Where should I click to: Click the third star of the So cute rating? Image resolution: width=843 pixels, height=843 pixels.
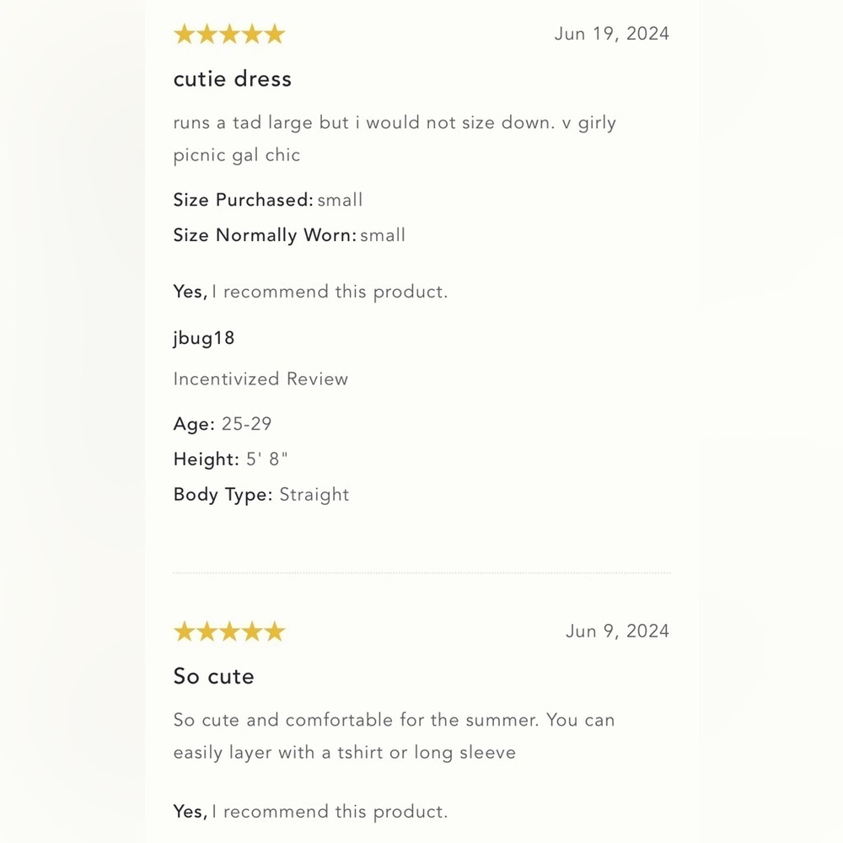[229, 631]
